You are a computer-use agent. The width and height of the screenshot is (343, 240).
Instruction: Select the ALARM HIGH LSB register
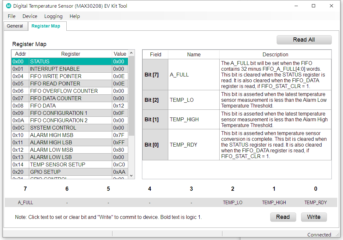70,143
